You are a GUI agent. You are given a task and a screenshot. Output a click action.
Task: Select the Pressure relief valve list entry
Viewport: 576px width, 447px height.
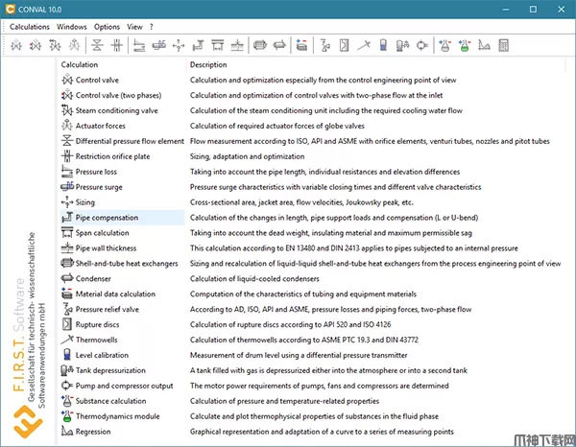coord(108,310)
